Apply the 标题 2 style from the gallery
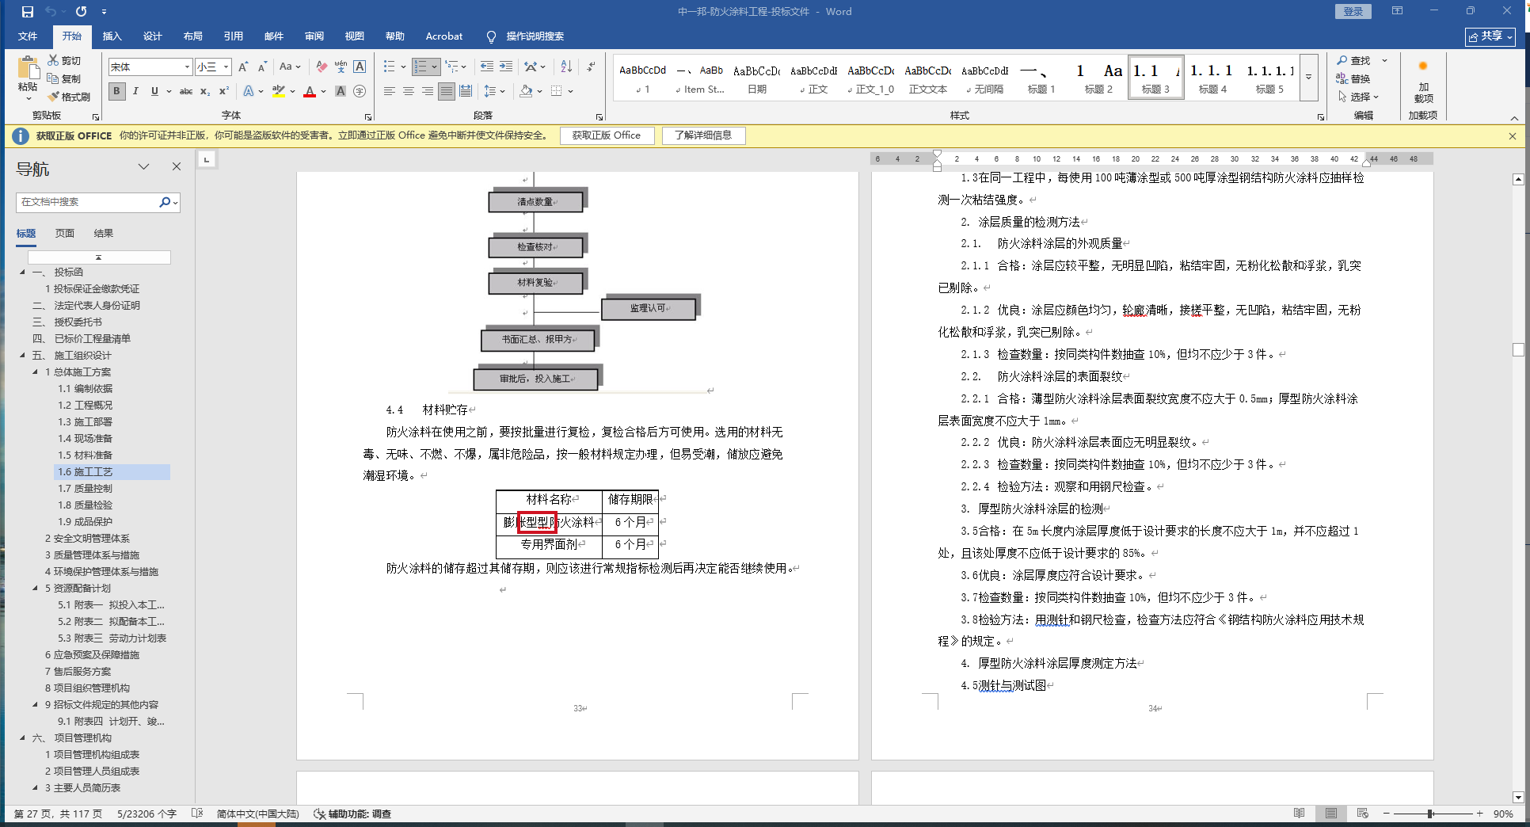Screen dimensions: 1530x827 click(1098, 78)
